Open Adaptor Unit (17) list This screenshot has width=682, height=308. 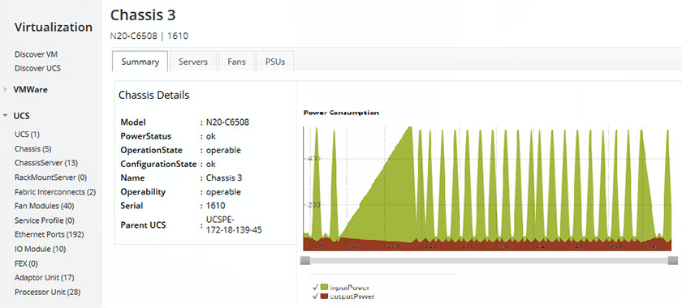pos(44,277)
